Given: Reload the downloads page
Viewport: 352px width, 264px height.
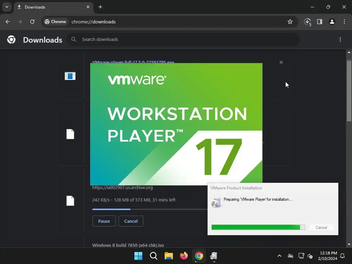Looking at the screenshot, I should coord(32,22).
